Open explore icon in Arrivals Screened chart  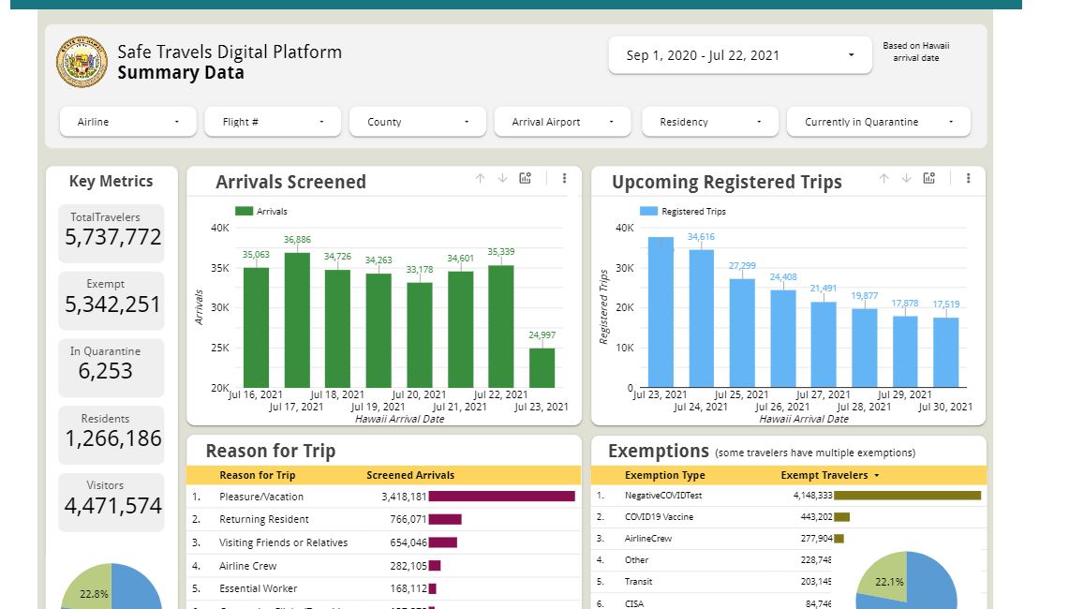[x=525, y=178]
